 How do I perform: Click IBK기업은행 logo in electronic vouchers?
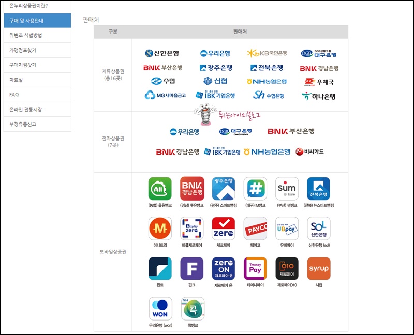pyautogui.click(x=222, y=151)
